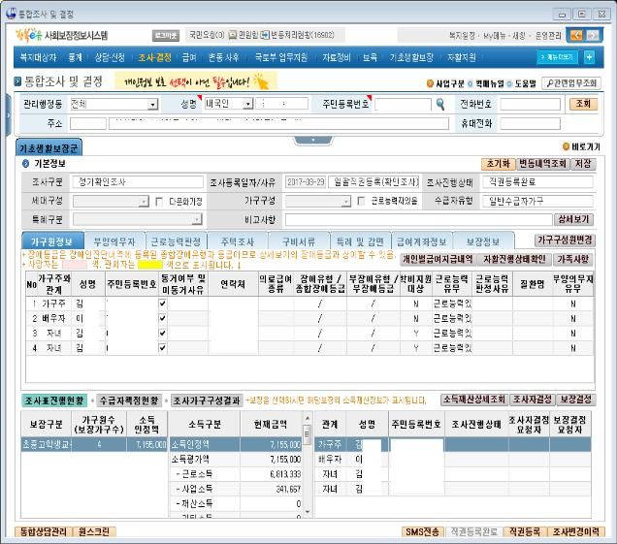Switch to the 부양의무자 tab
Image resolution: width=617 pixels, height=544 pixels.
113,240
